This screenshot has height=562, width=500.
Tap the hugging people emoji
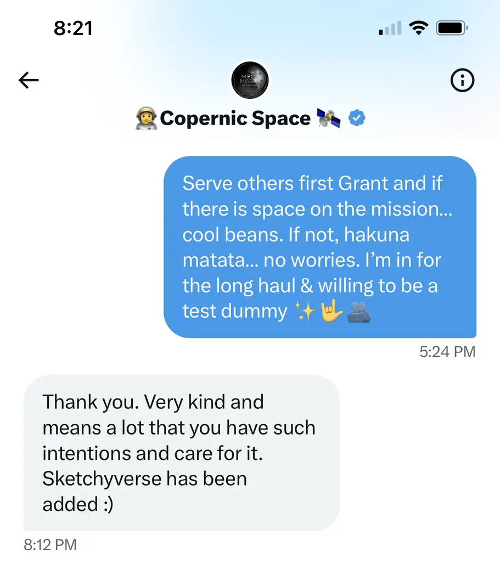359,312
